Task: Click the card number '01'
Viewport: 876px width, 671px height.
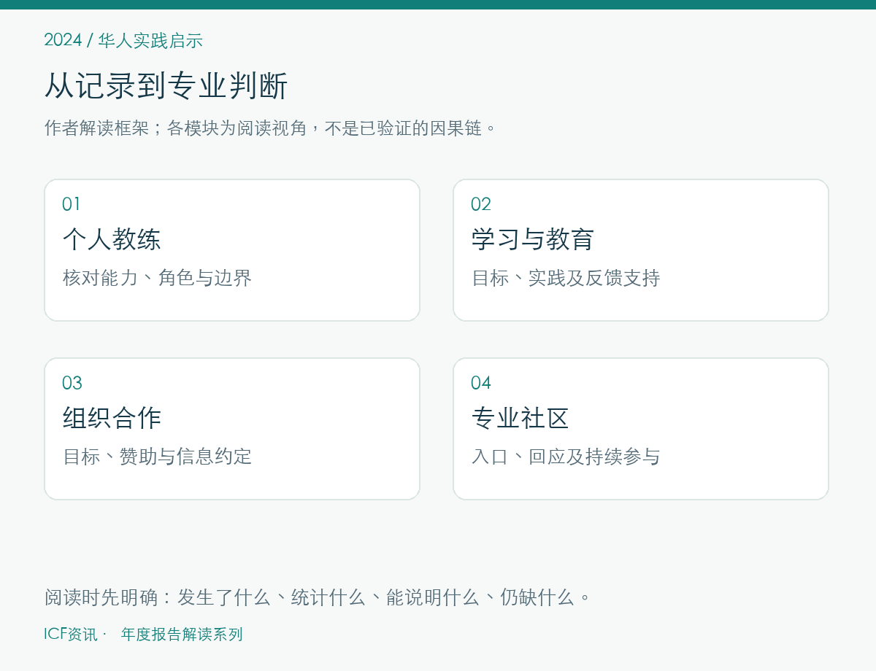Action: [x=71, y=204]
